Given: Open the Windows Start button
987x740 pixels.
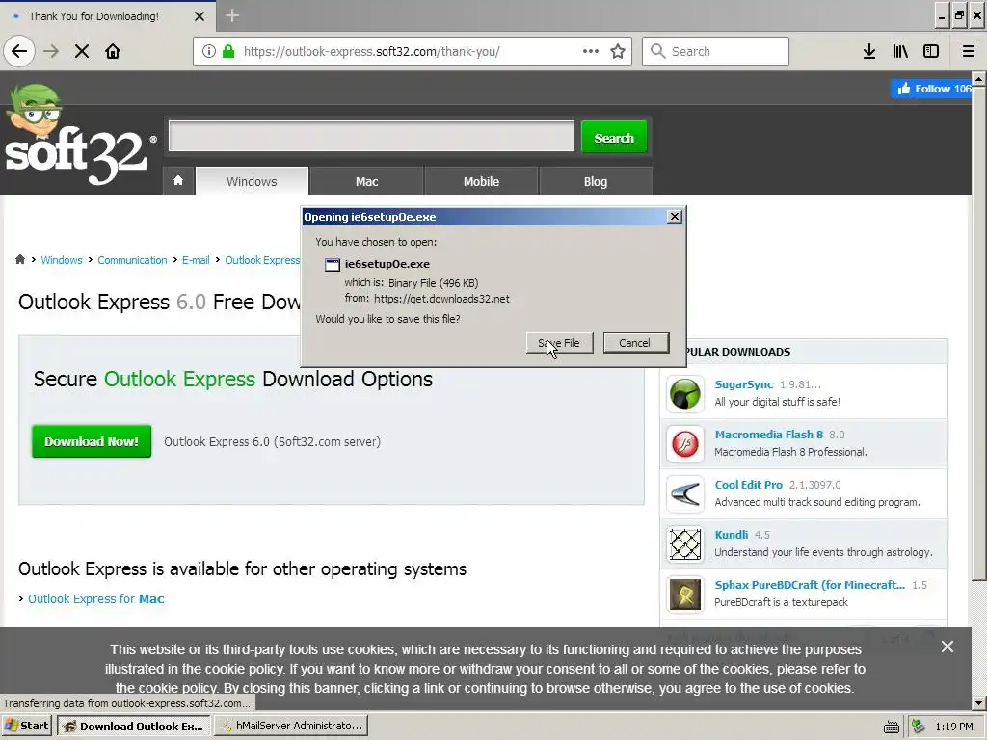Looking at the screenshot, I should 27,726.
